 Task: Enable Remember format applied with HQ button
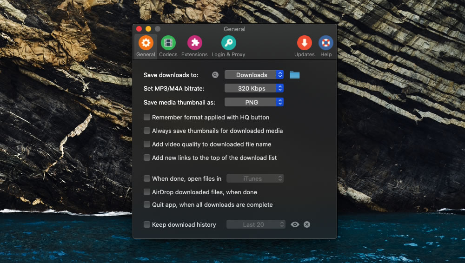pos(147,117)
